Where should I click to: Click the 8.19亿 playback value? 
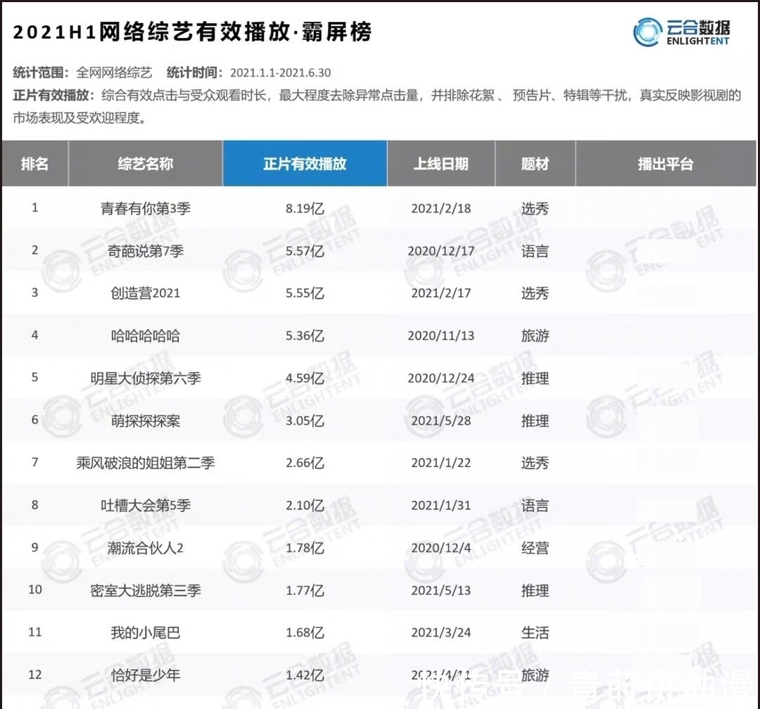pos(304,208)
